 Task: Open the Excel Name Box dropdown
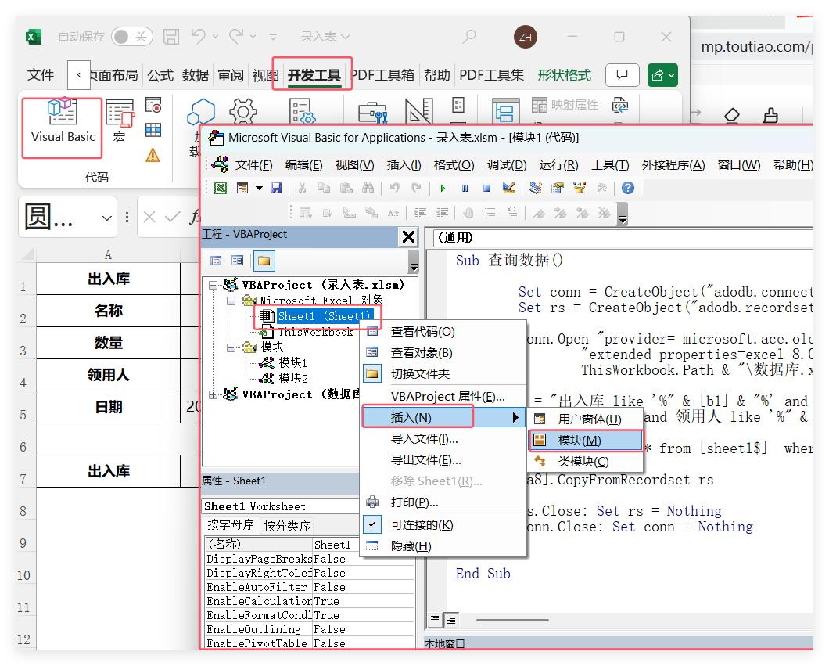pos(107,218)
